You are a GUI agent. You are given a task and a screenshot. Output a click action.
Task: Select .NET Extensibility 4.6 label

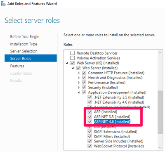[x=119, y=102]
